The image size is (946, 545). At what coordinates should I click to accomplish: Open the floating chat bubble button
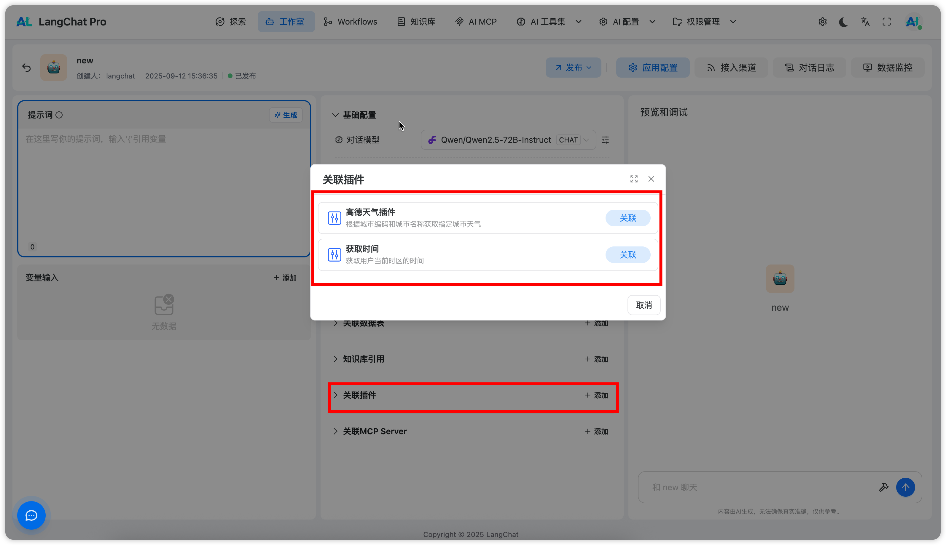coord(31,515)
